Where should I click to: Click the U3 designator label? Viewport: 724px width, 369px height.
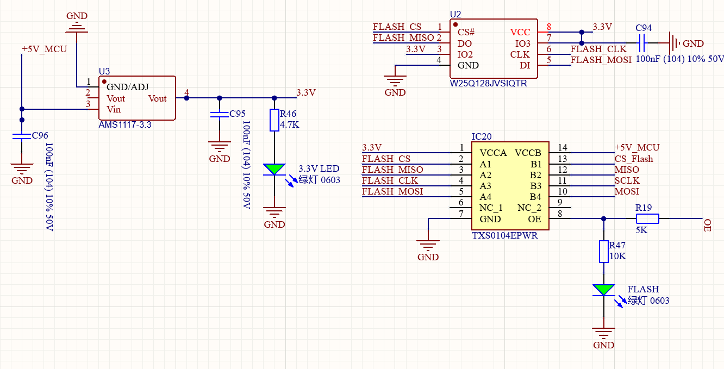pyautogui.click(x=104, y=71)
